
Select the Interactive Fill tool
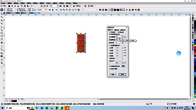(x=2, y=63)
